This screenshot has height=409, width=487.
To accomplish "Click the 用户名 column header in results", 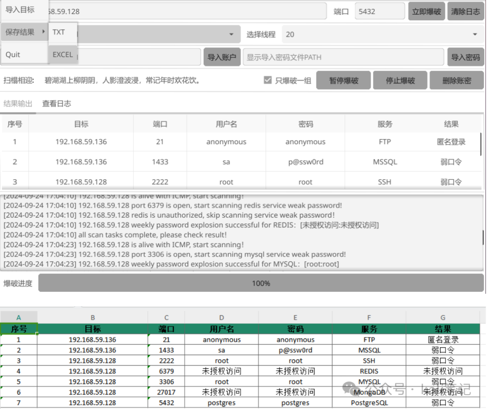I will point(226,124).
